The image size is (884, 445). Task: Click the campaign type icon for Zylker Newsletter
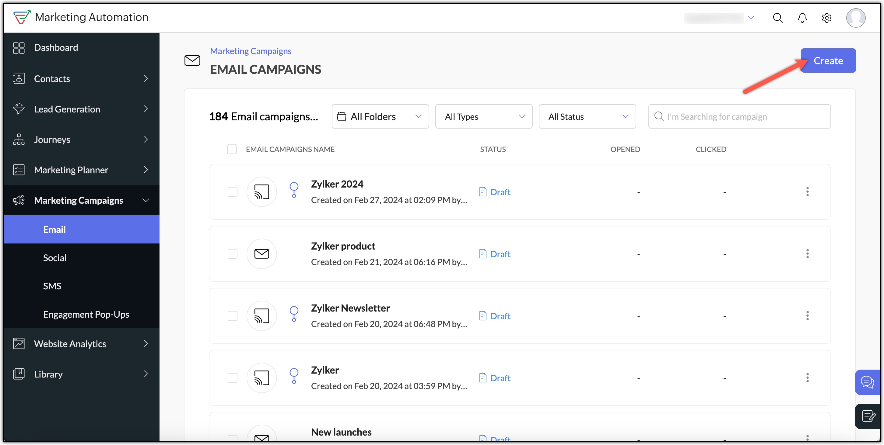pyautogui.click(x=261, y=316)
